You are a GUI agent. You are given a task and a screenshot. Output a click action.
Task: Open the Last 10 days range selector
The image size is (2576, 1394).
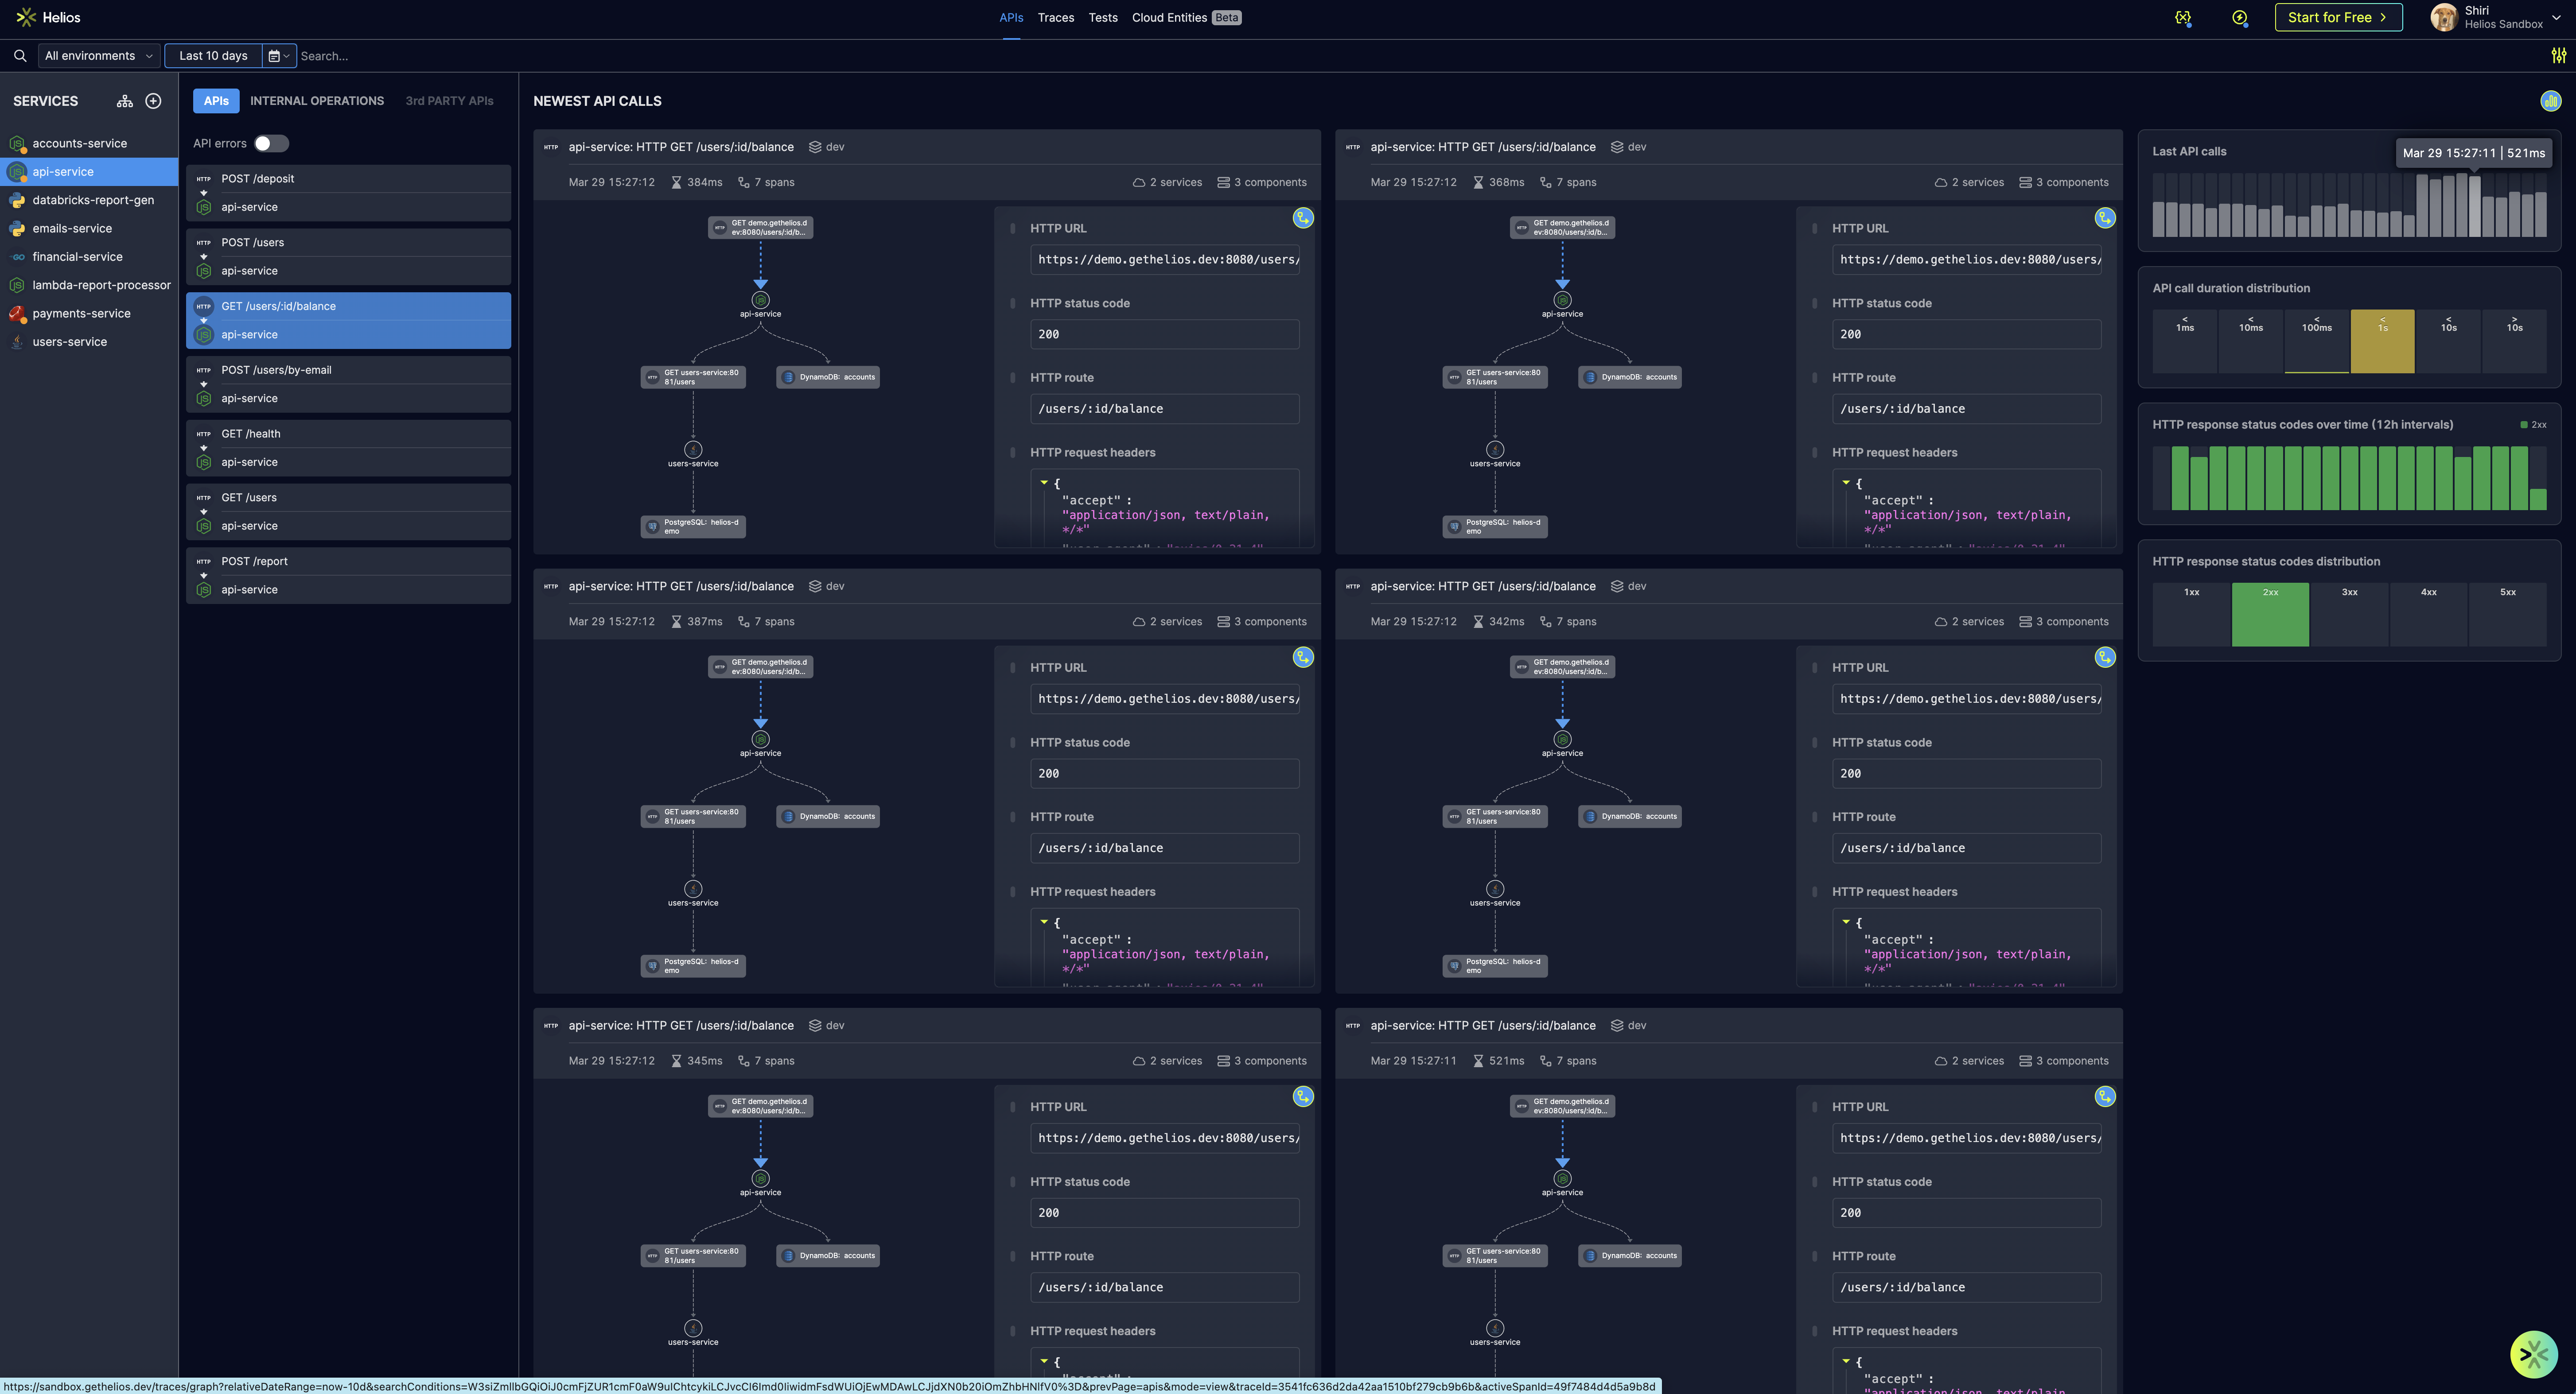pos(213,56)
